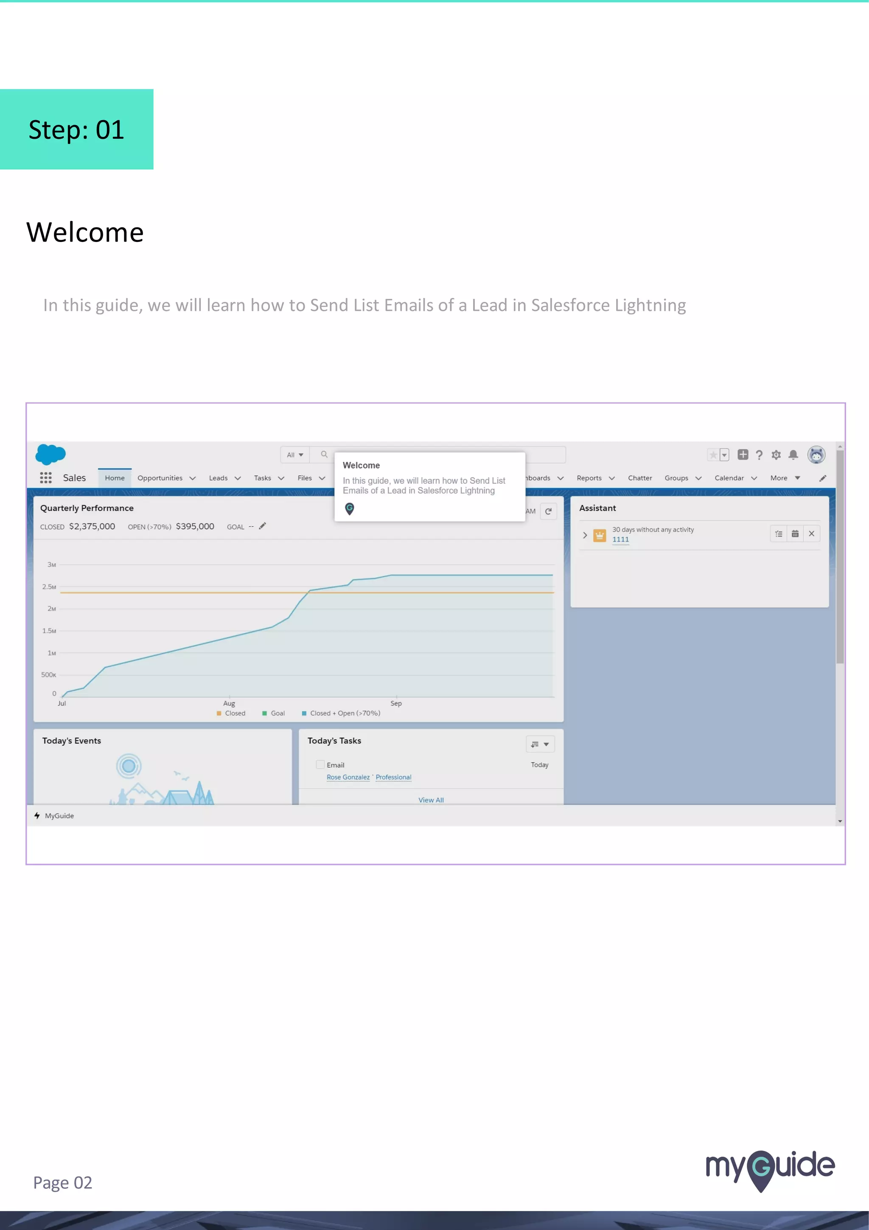
Task: Click the new event calendar icon in Assistant
Action: 795,534
